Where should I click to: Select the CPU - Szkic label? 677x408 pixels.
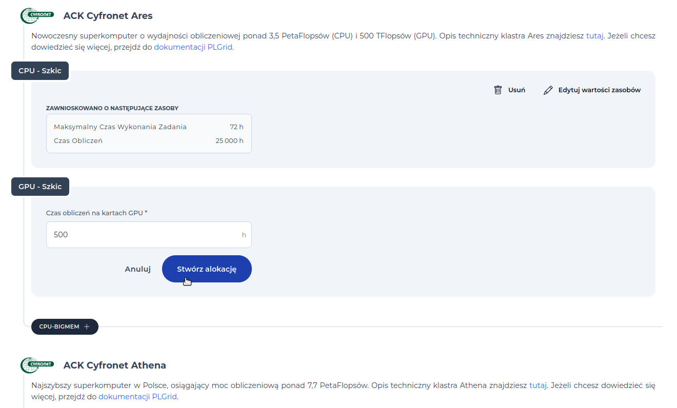(x=40, y=71)
